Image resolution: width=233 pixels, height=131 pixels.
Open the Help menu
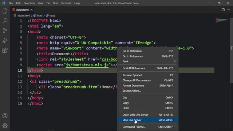click(x=77, y=3)
